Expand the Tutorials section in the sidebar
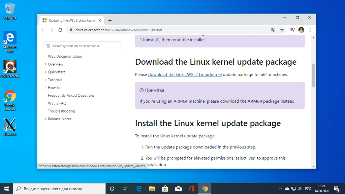 coord(55,79)
